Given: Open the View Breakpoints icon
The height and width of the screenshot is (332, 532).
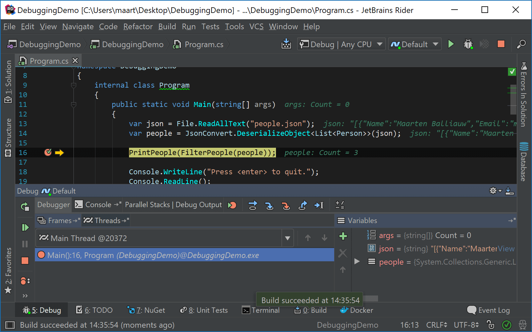Looking at the screenshot, I should point(25,281).
